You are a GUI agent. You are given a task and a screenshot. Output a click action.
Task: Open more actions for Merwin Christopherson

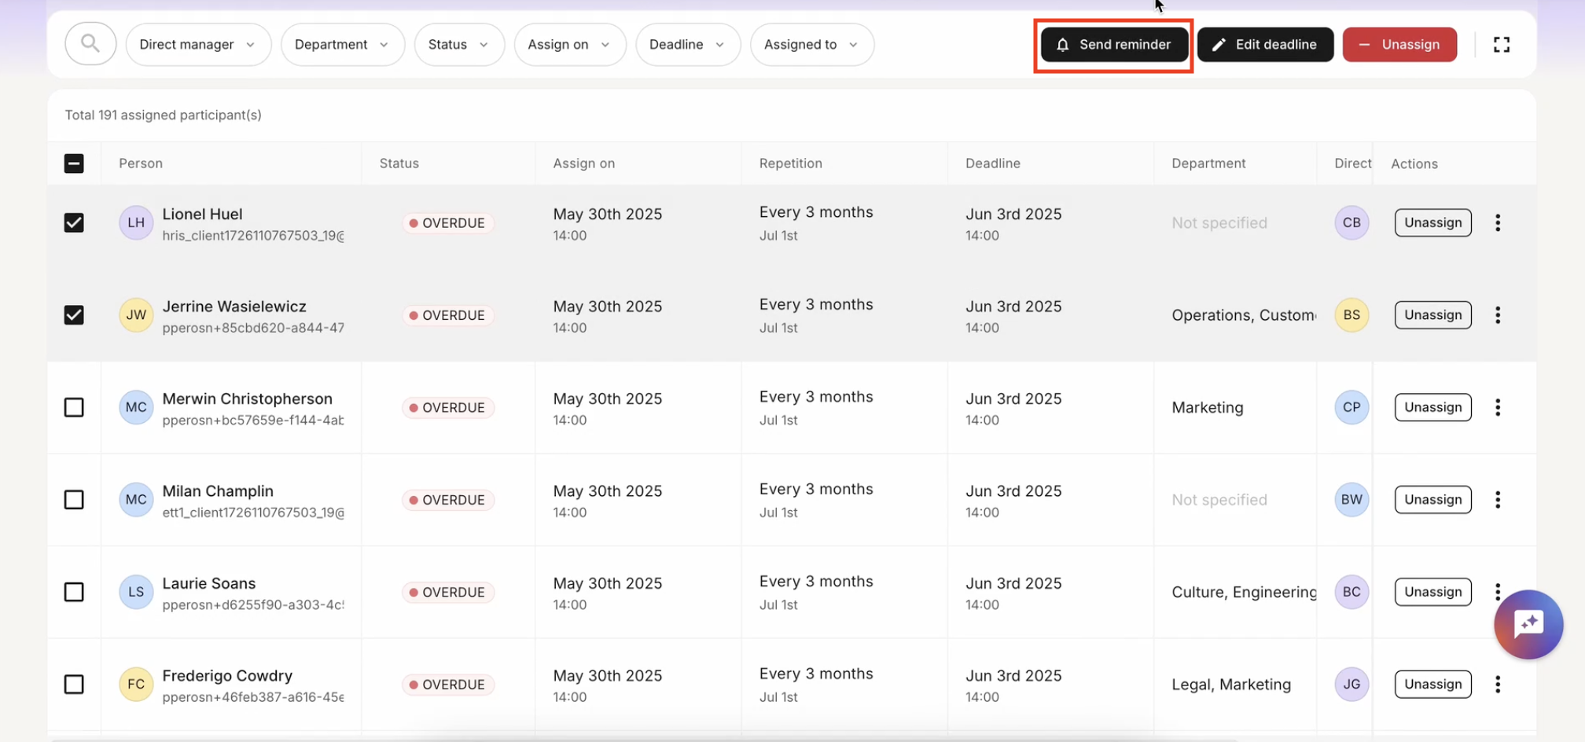pyautogui.click(x=1497, y=408)
